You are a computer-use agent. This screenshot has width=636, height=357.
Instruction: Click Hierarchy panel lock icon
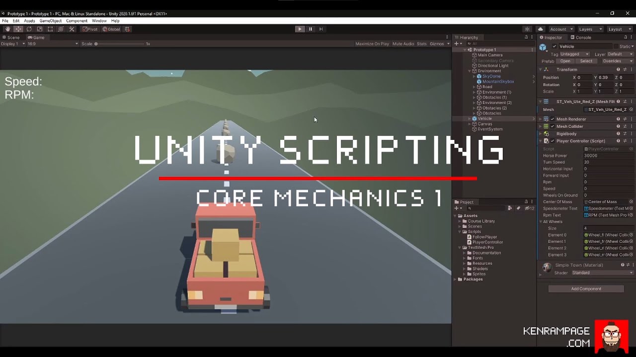[526, 37]
